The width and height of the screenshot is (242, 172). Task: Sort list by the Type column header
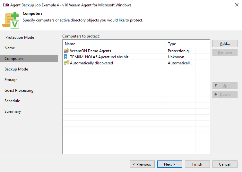coord(180,44)
